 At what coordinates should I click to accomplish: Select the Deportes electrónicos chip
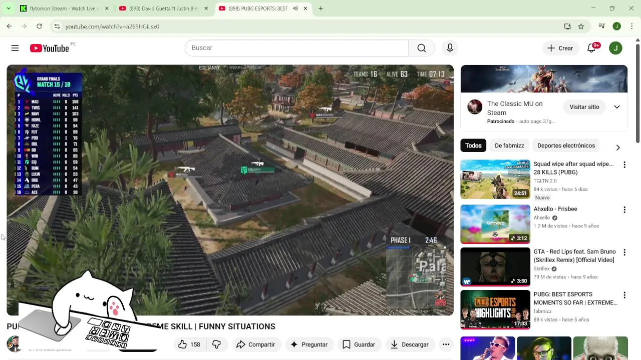click(x=566, y=145)
